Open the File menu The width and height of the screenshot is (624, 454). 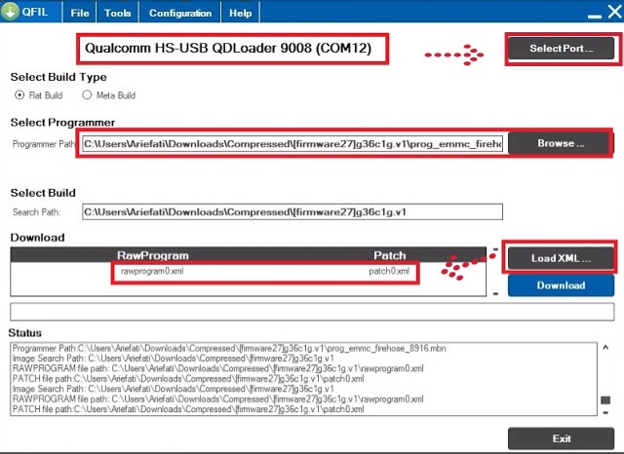(x=80, y=13)
